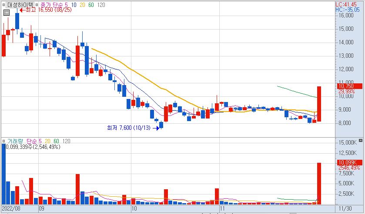
Task: Click the red 10,099K volume tag
Action: [350, 162]
